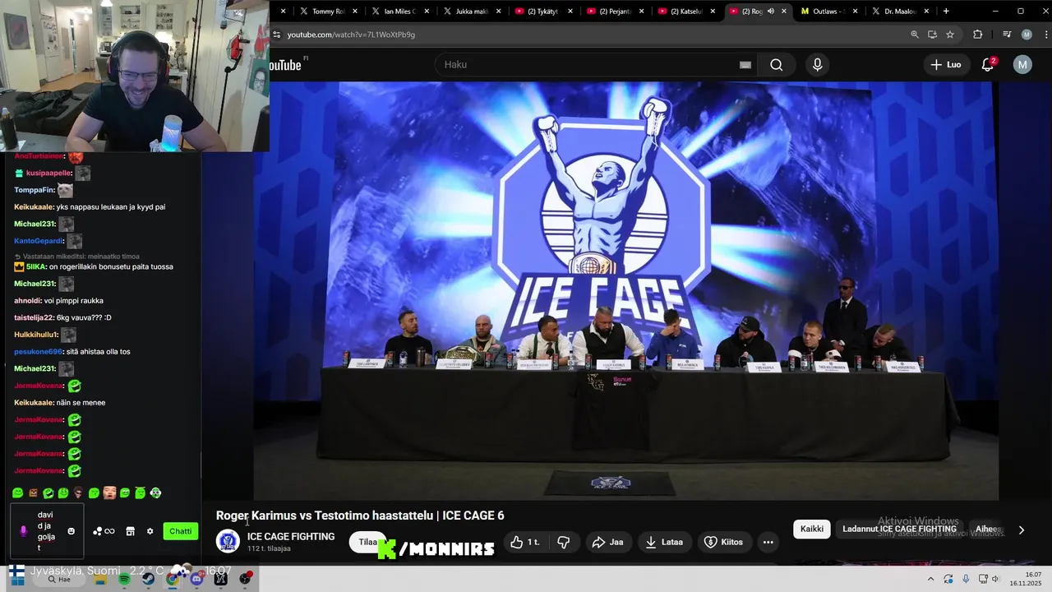The height and width of the screenshot is (592, 1052).
Task: Open the chat shop storefront icon
Action: [130, 531]
